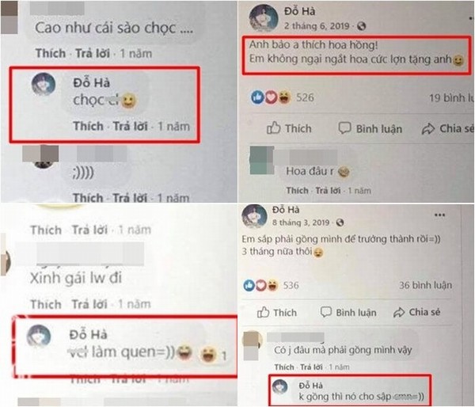
Task: Click the thumbs-up icon under the 8 tháng 3 post
Action: pos(263,312)
